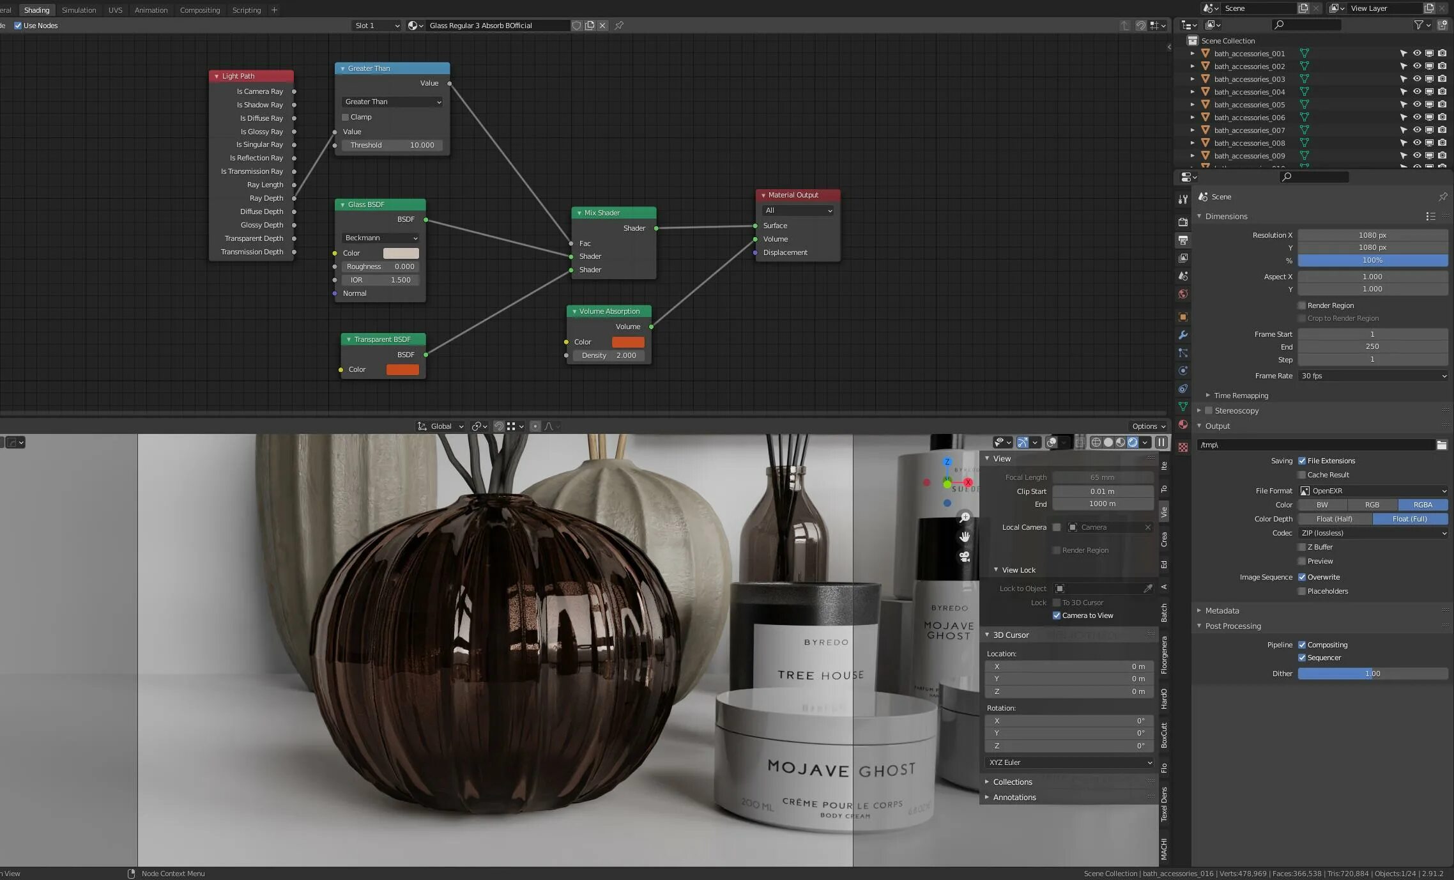1454x880 pixels.
Task: Open the Render properties tab icon
Action: (x=1182, y=222)
